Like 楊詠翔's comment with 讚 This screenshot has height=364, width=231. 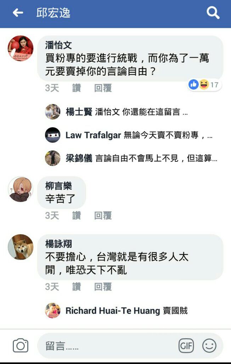click(x=77, y=287)
